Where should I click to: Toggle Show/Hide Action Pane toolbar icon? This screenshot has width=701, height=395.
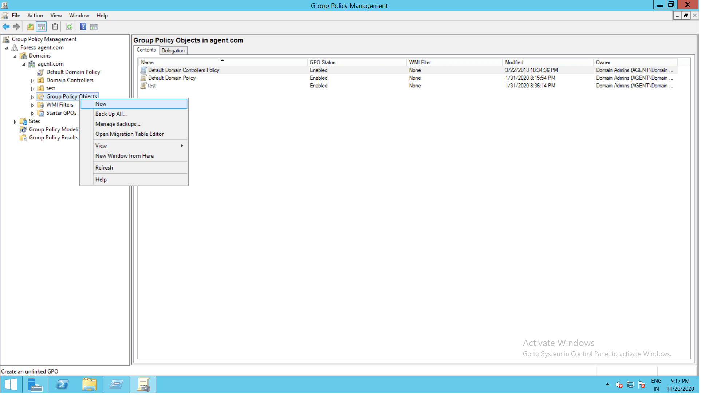tap(94, 27)
